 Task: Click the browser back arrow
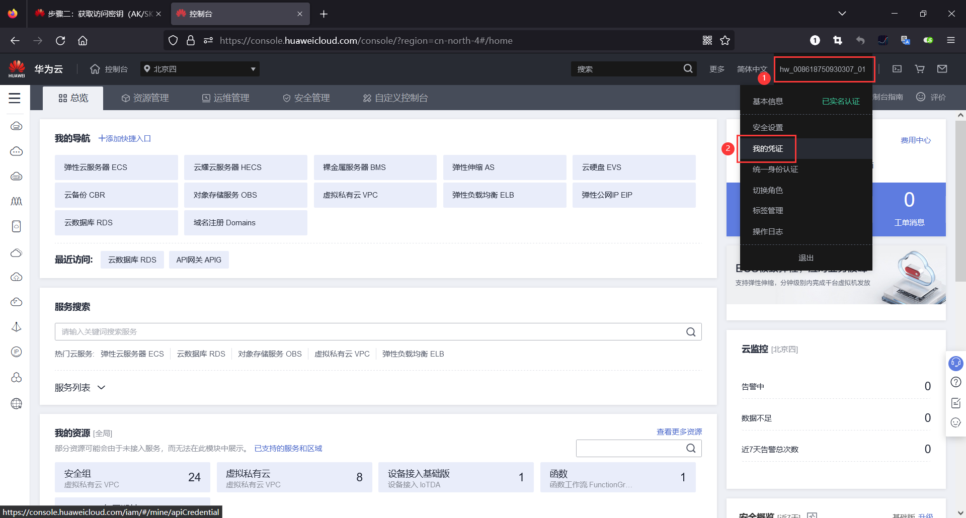[15, 41]
